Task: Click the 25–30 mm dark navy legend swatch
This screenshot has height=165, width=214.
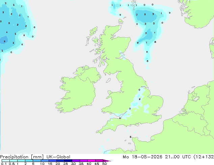Action: tap(68, 161)
